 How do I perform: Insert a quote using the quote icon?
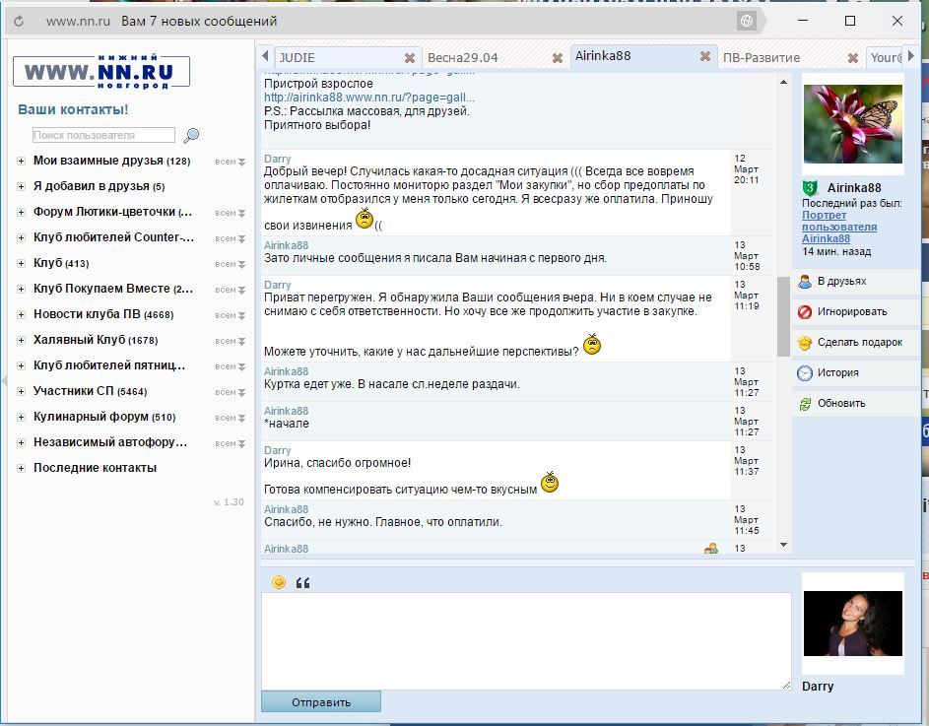[x=302, y=583]
